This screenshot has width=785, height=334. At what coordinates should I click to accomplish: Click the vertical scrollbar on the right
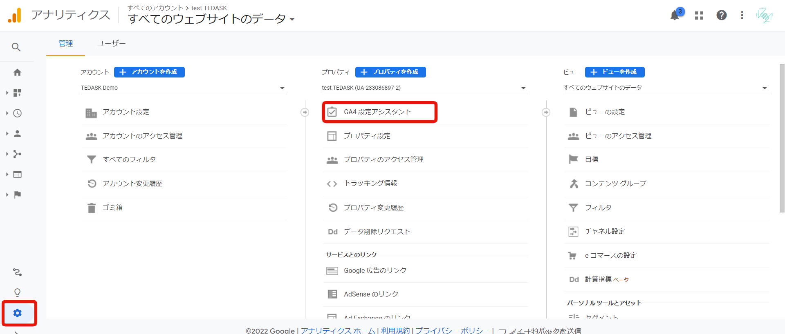[782, 139]
